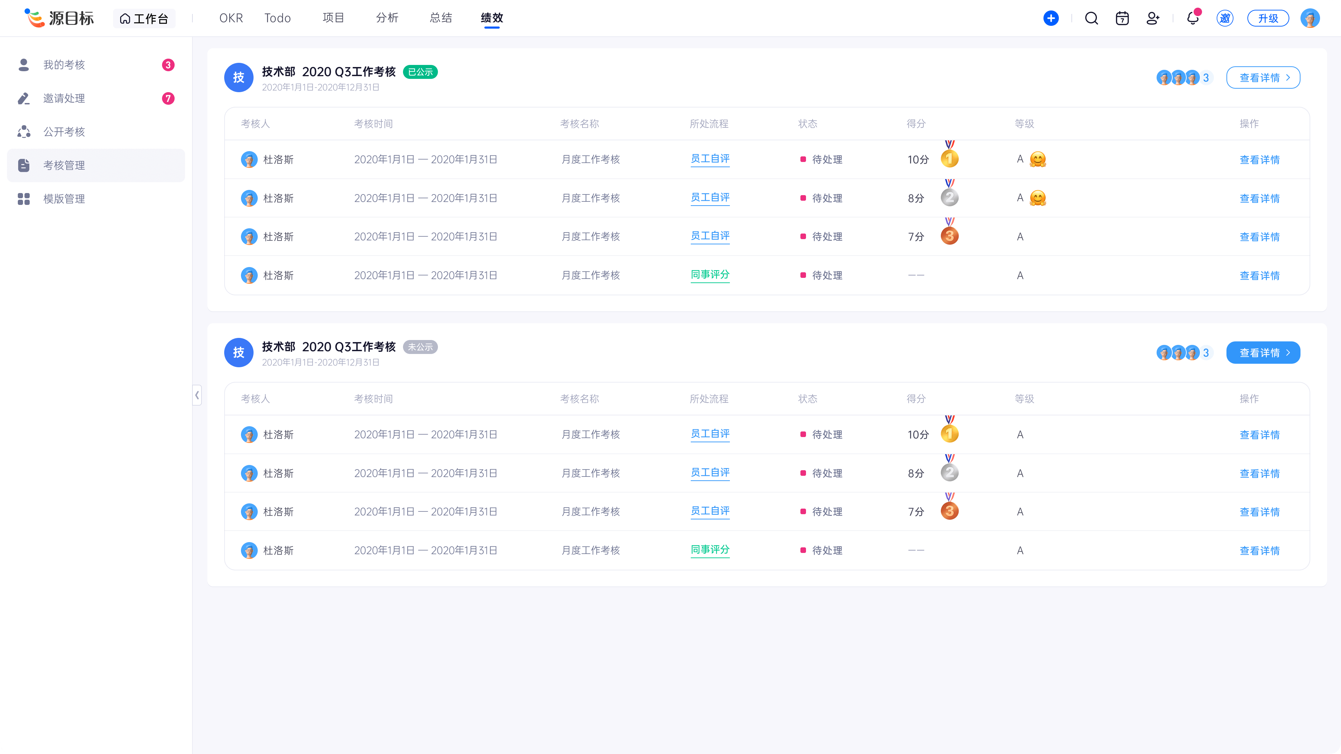Click the 同事评分 link in the first table
Viewport: 1341px width, 754px height.
(x=710, y=274)
